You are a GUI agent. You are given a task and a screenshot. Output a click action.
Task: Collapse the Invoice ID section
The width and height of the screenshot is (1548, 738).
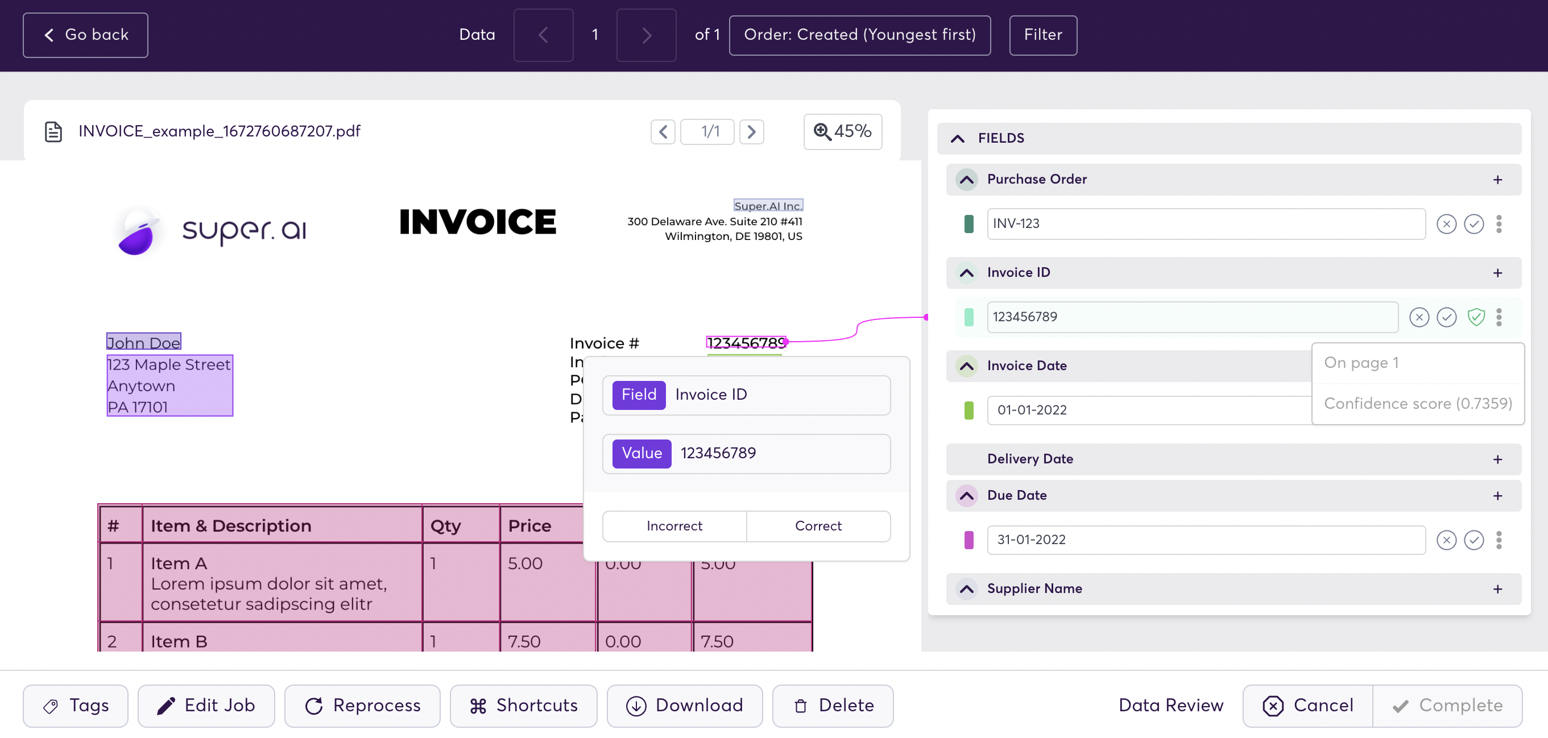966,273
